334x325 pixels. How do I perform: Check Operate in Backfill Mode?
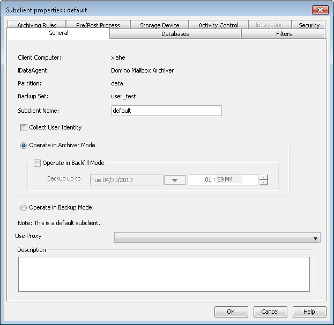37,163
